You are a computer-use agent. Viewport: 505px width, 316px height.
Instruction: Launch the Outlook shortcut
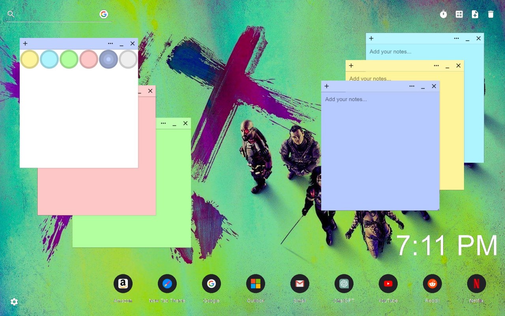[x=256, y=284]
